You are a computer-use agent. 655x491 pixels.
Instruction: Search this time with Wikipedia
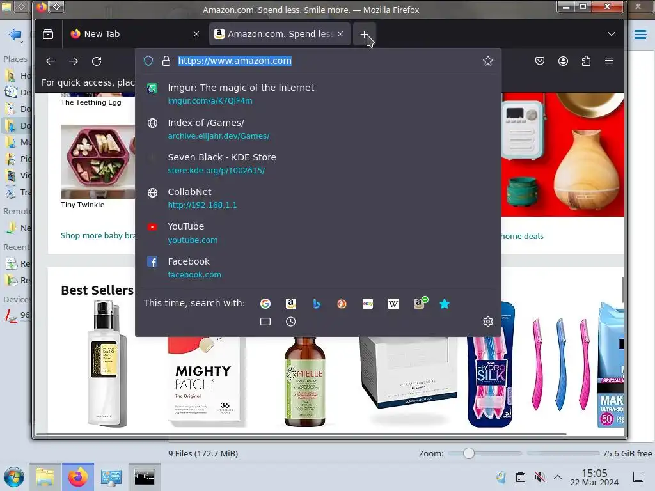point(393,304)
